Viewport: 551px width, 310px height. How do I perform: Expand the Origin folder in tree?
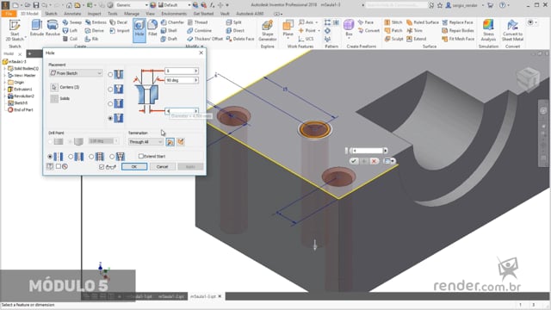(5, 83)
